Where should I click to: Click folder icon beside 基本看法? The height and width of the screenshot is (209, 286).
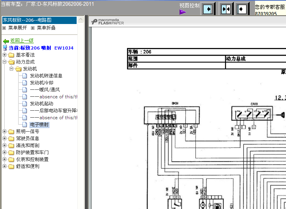[11, 55]
